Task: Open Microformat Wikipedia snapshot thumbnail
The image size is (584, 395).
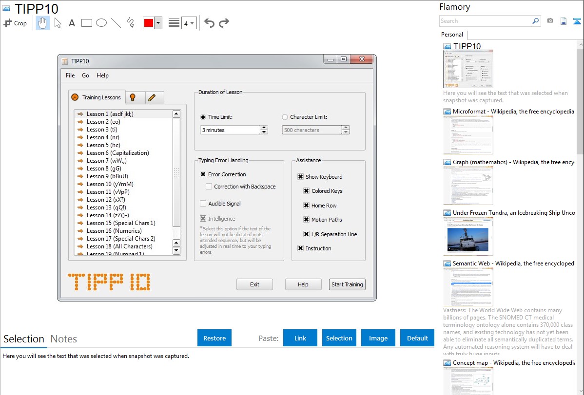Action: point(468,135)
